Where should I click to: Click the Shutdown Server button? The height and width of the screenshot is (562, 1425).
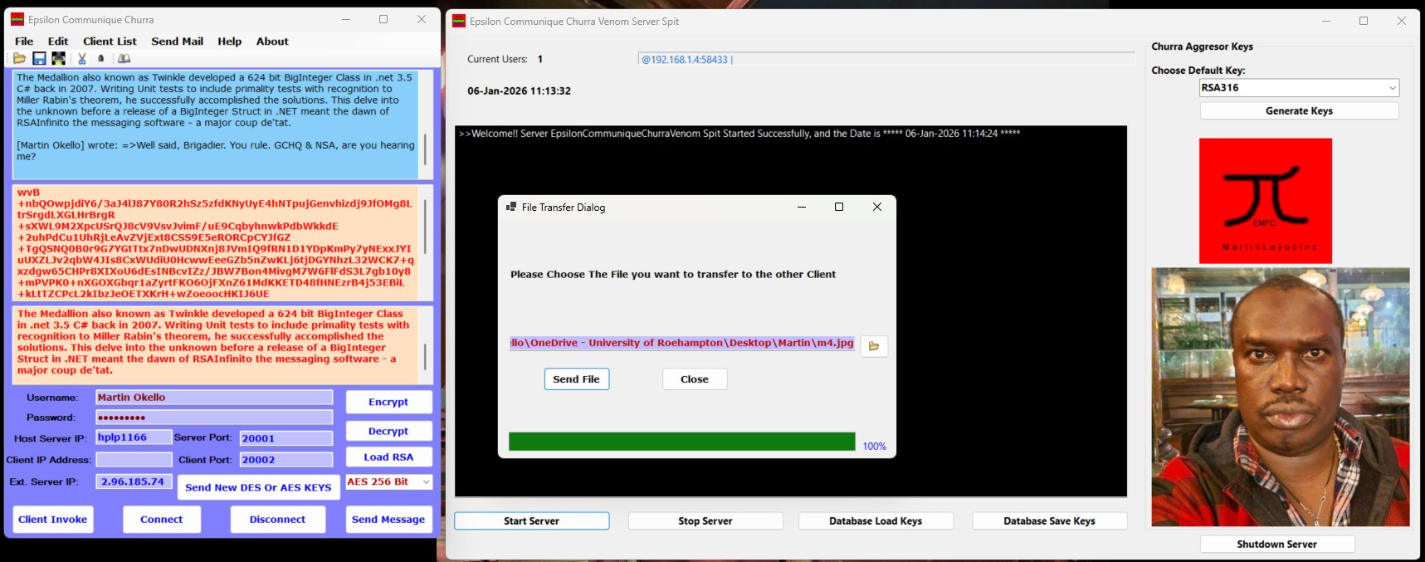pos(1276,545)
